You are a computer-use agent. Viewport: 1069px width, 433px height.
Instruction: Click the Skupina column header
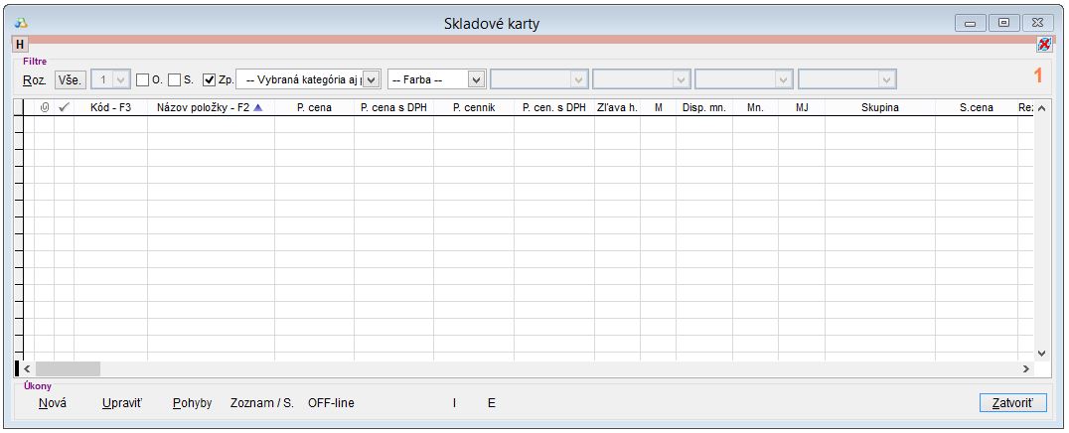[879, 107]
